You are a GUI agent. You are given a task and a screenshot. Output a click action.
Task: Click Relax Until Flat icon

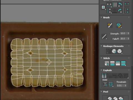click(x=114, y=51)
